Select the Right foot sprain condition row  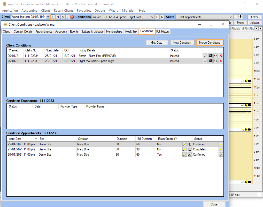96,61
